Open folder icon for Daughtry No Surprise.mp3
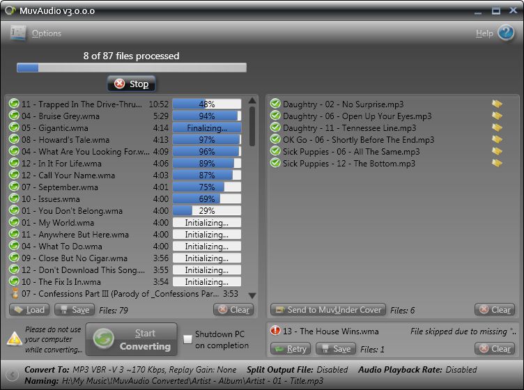 pyautogui.click(x=497, y=104)
